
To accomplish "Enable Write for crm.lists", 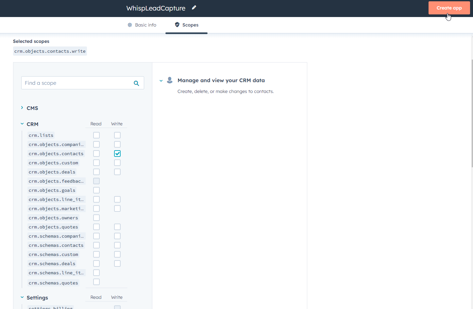I will point(117,135).
